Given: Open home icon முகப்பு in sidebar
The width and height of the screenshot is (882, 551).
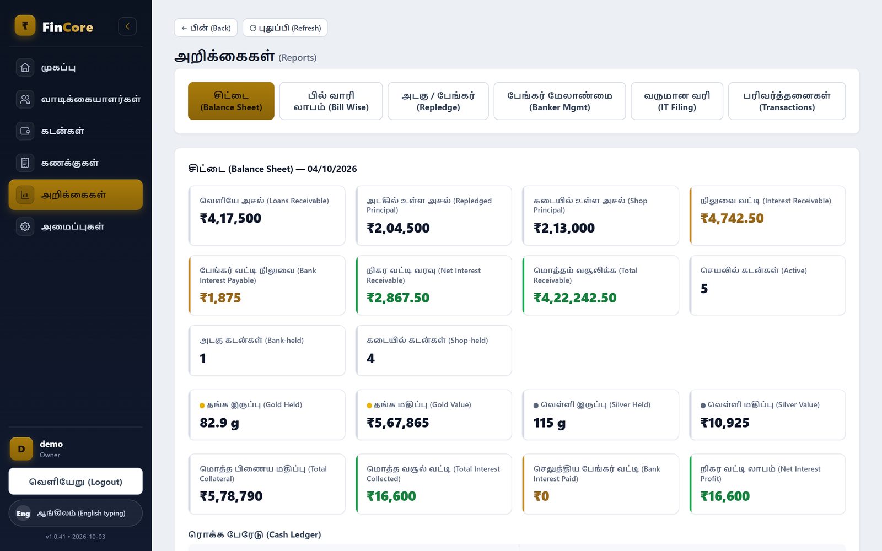Looking at the screenshot, I should point(25,67).
